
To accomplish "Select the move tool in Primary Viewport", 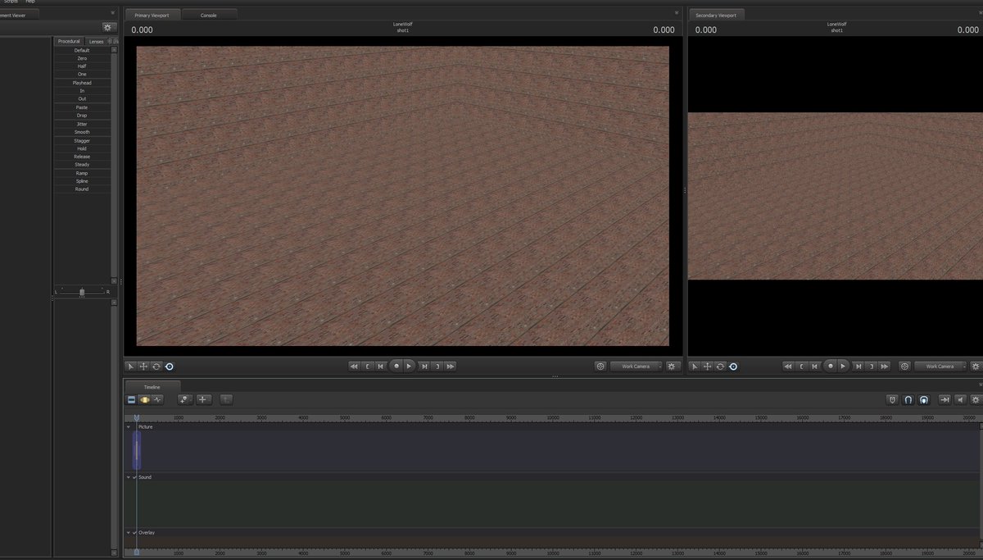I will 143,367.
